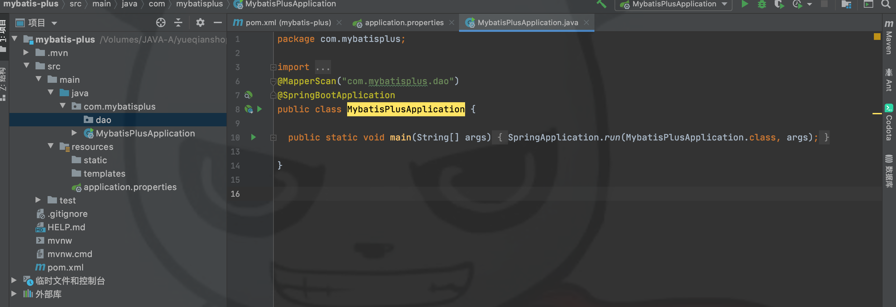Expand the .mvn folder
The width and height of the screenshot is (896, 307).
coord(26,53)
